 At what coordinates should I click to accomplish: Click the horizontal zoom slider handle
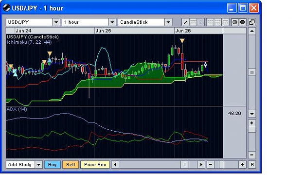[221, 165]
